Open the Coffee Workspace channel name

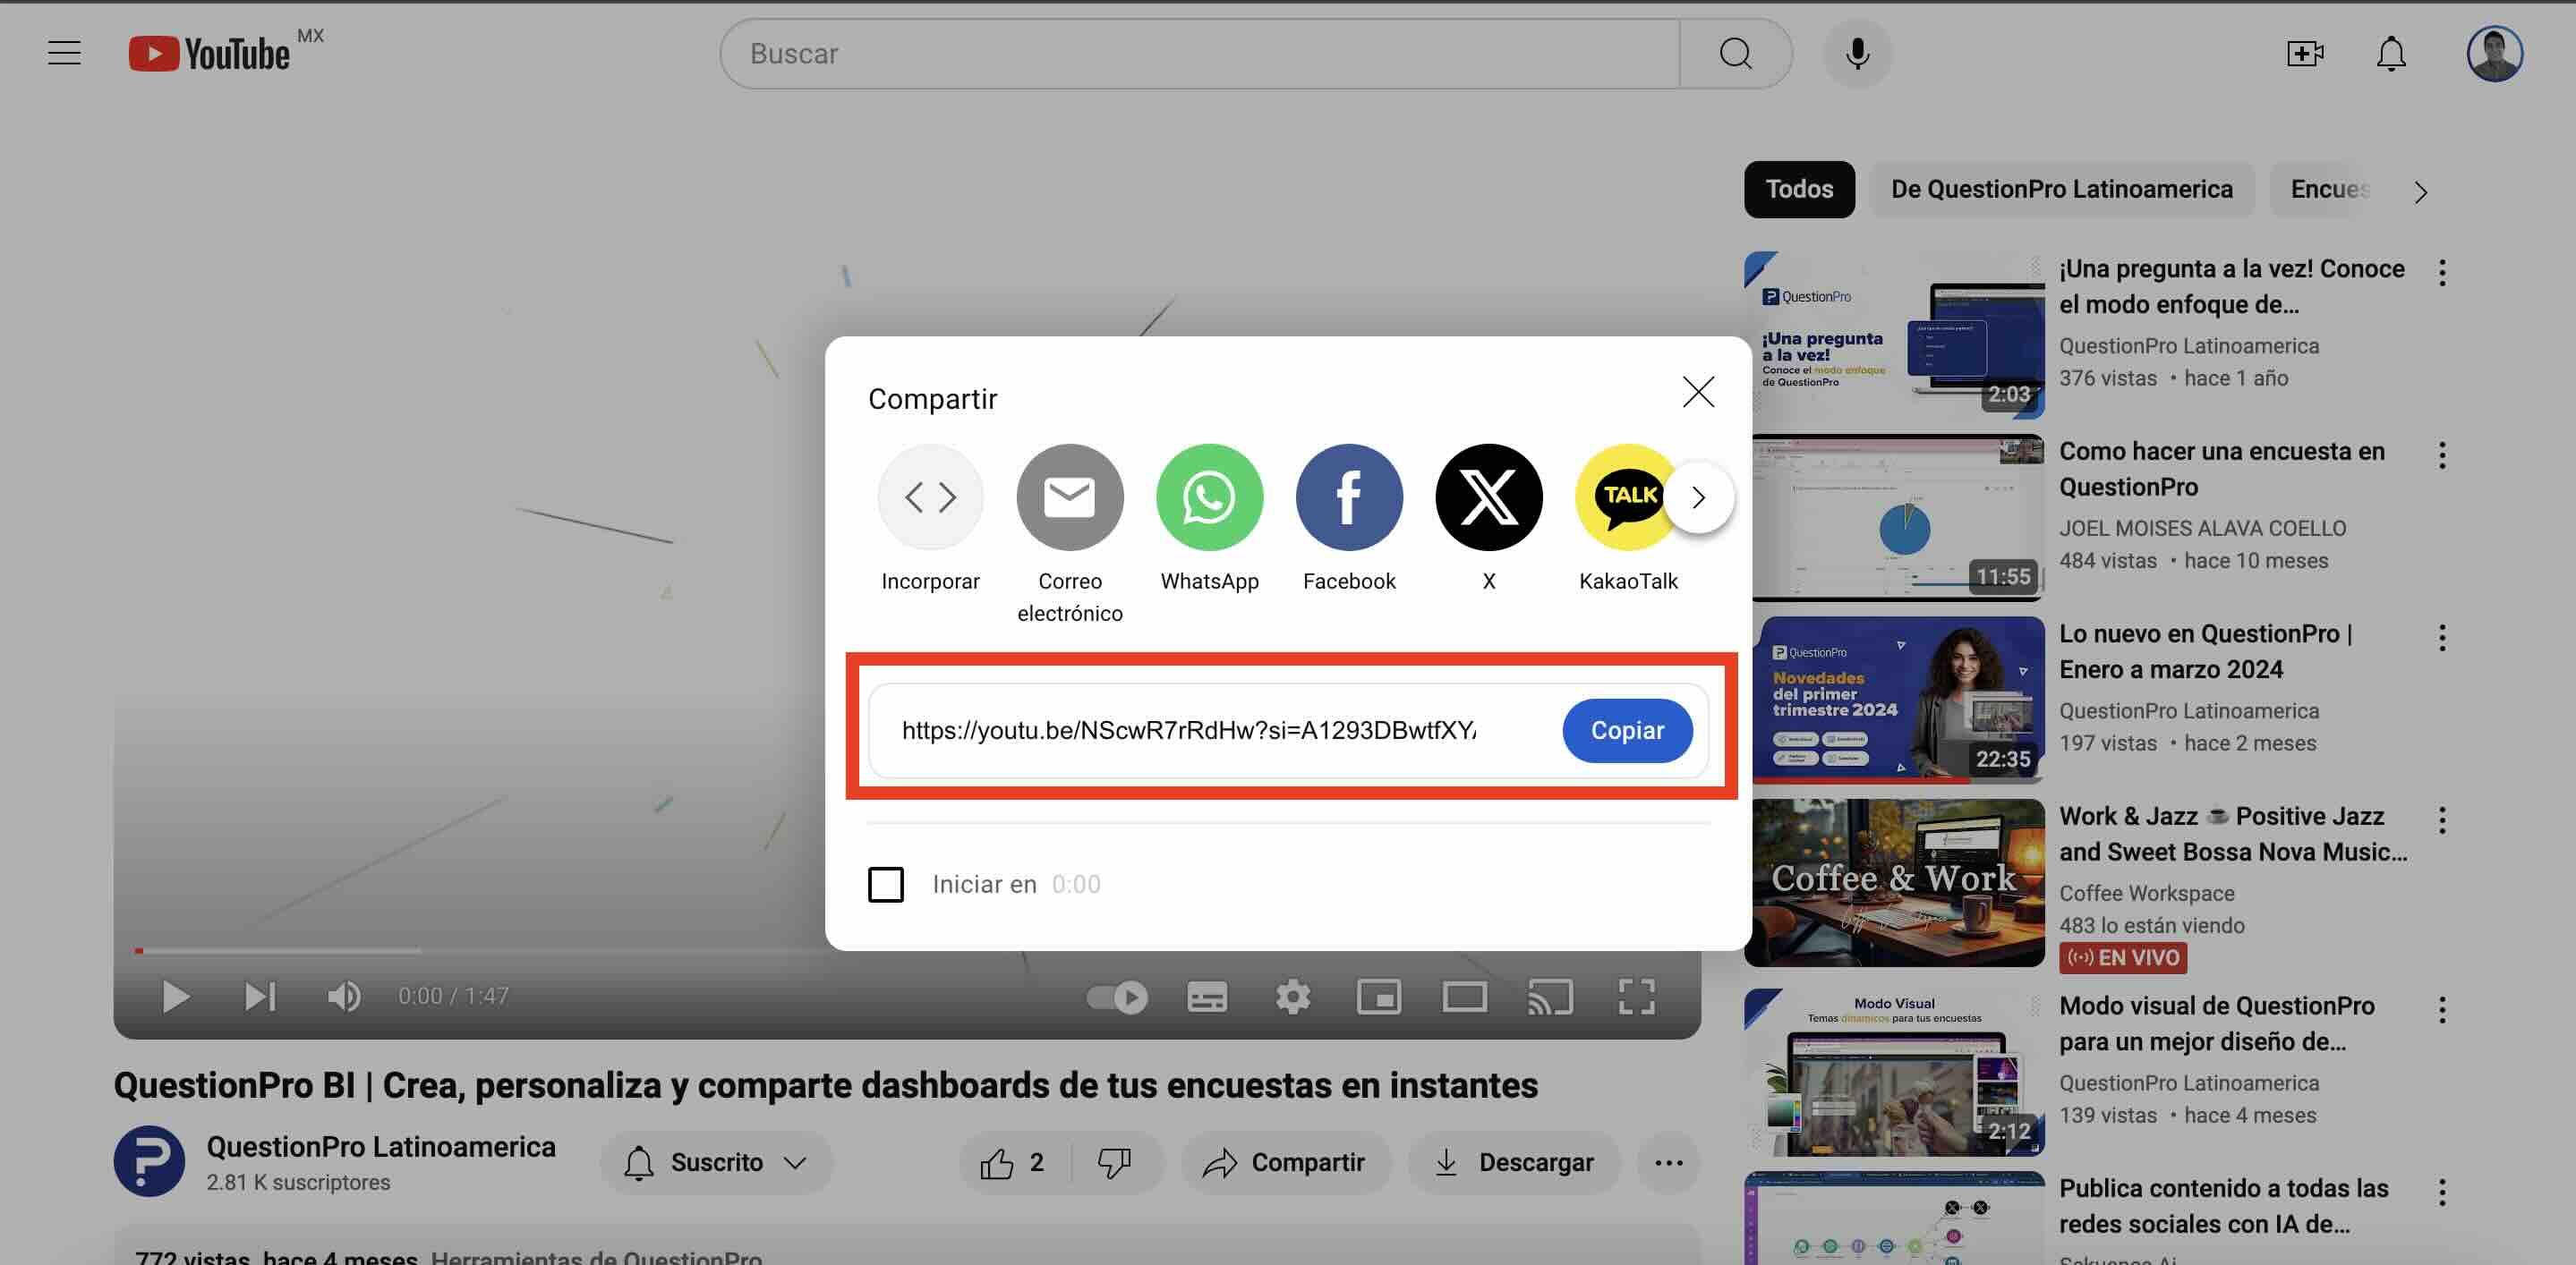pos(2146,894)
